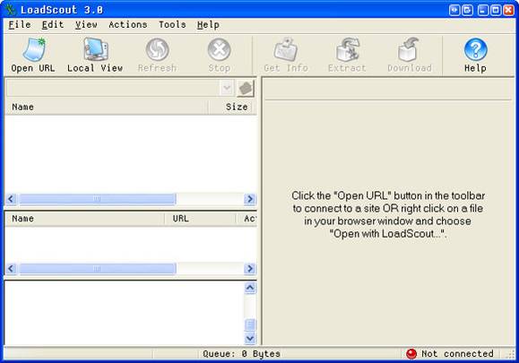Viewport: 519px width, 363px height.
Task: Click the Download toolbar icon
Action: coord(410,55)
